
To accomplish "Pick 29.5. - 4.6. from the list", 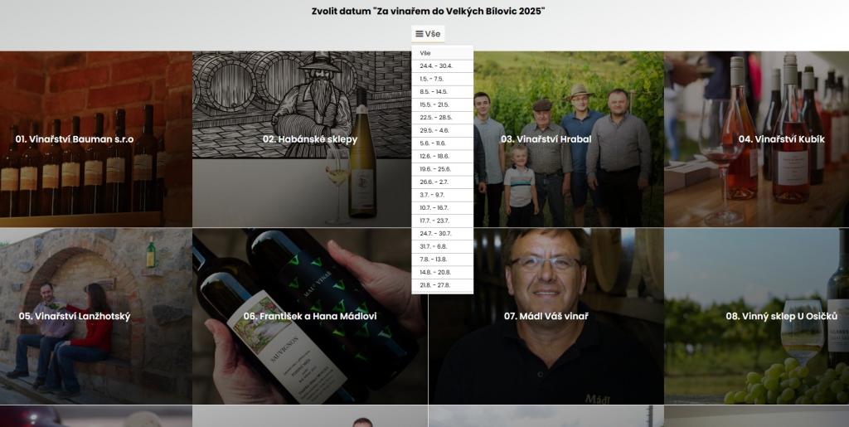I will 443,130.
